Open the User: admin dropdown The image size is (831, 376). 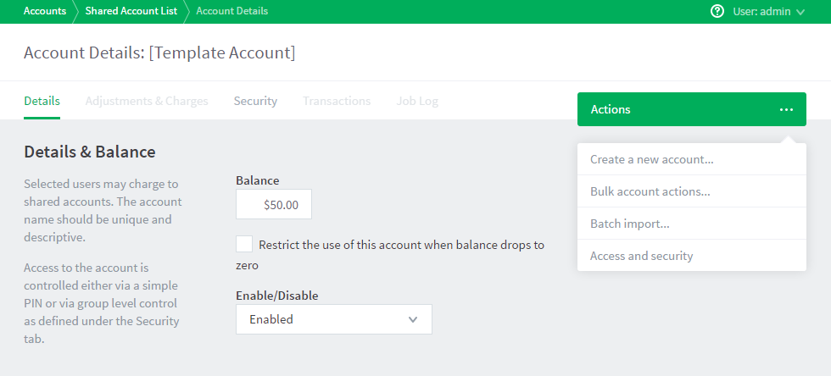tap(768, 11)
